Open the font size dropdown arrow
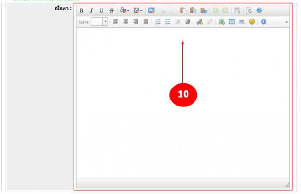301x194 pixels. click(105, 21)
